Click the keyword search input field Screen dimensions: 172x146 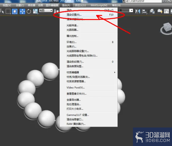[x=143, y=1]
